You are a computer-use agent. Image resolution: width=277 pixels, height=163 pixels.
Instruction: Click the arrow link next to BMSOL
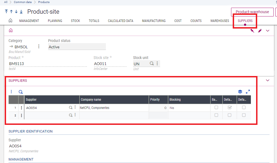tap(11, 47)
